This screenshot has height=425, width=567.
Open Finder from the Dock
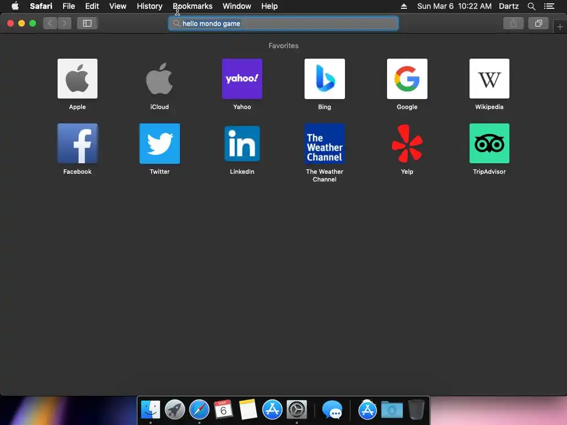151,410
